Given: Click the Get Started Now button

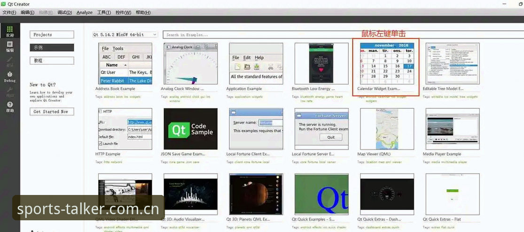Looking at the screenshot, I should (x=52, y=112).
